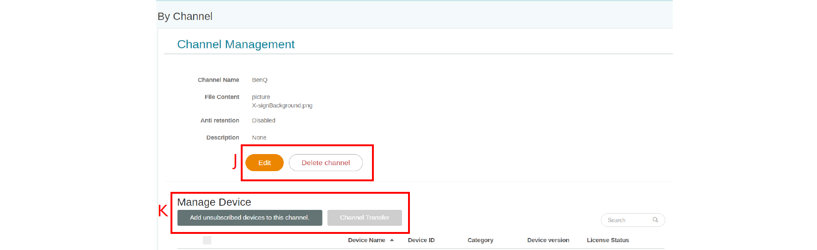Click the X-signBackground.png file name
Image resolution: width=817 pixels, height=250 pixels.
click(x=282, y=106)
